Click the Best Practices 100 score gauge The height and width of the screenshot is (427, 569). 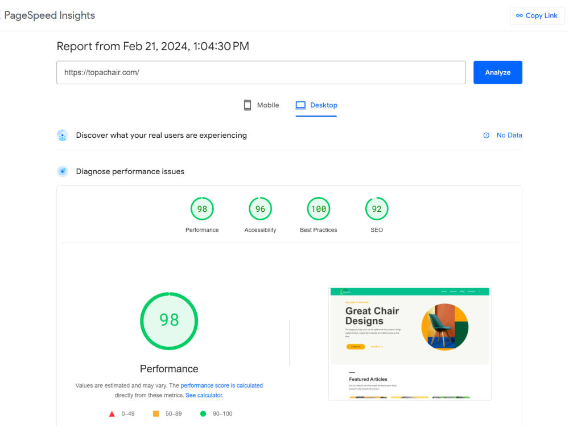tap(318, 208)
